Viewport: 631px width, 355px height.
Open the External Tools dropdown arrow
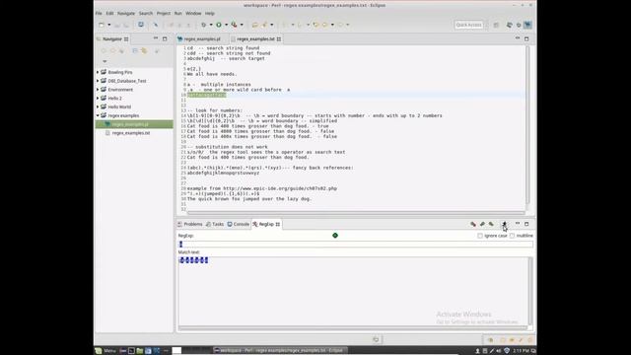[242, 25]
